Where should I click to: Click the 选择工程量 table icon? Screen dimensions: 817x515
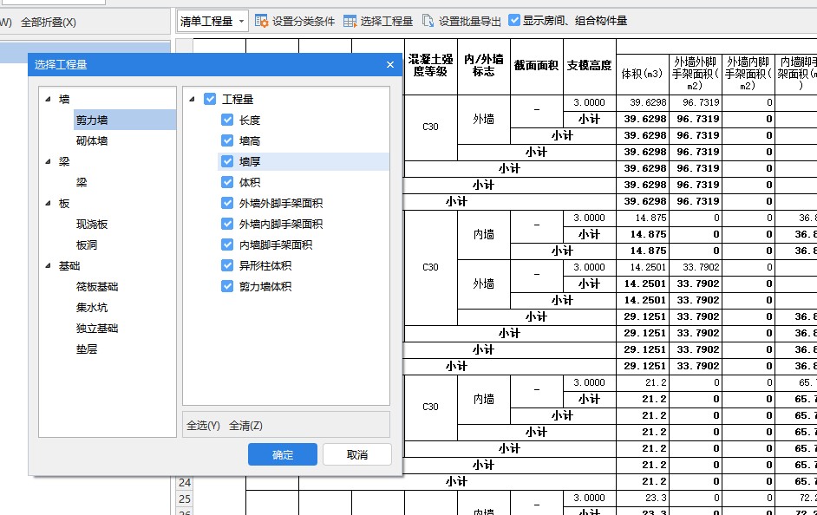coord(350,21)
